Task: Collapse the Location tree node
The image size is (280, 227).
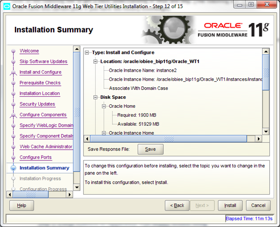Action: point(96,62)
